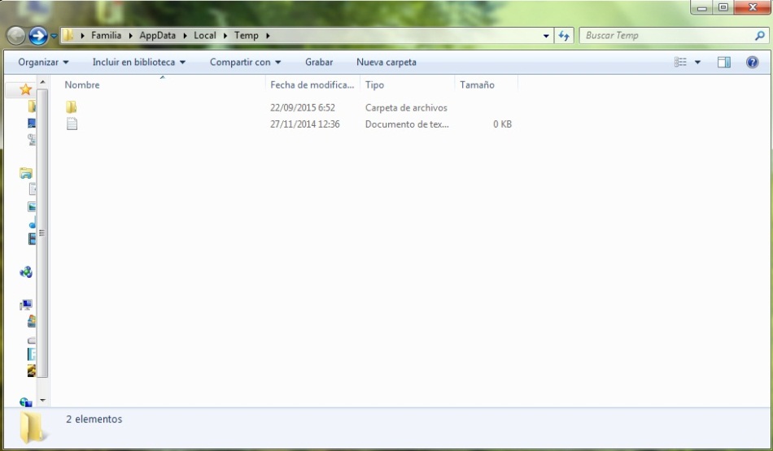Open the Windows local disk drive icon
This screenshot has height=451, width=773.
pos(32,322)
